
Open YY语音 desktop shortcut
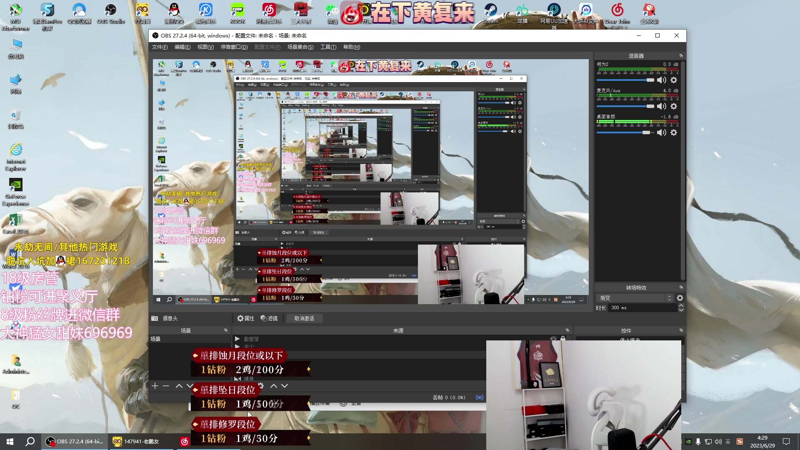point(142,14)
